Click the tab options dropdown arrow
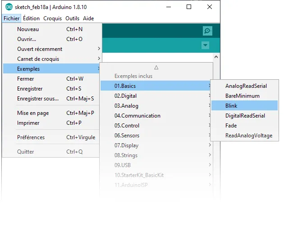 (205, 45)
